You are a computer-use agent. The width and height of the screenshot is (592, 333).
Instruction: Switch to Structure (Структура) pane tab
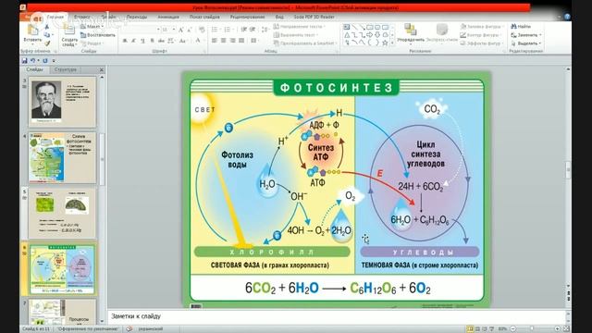tap(66, 70)
